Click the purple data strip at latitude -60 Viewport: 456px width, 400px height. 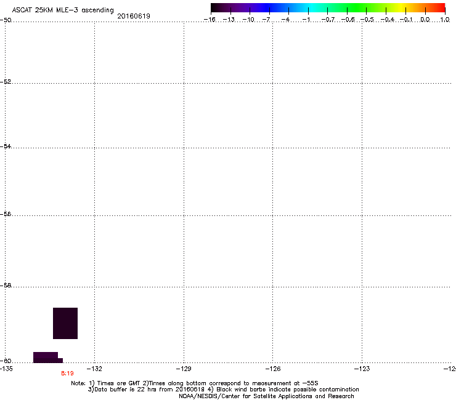point(48,358)
